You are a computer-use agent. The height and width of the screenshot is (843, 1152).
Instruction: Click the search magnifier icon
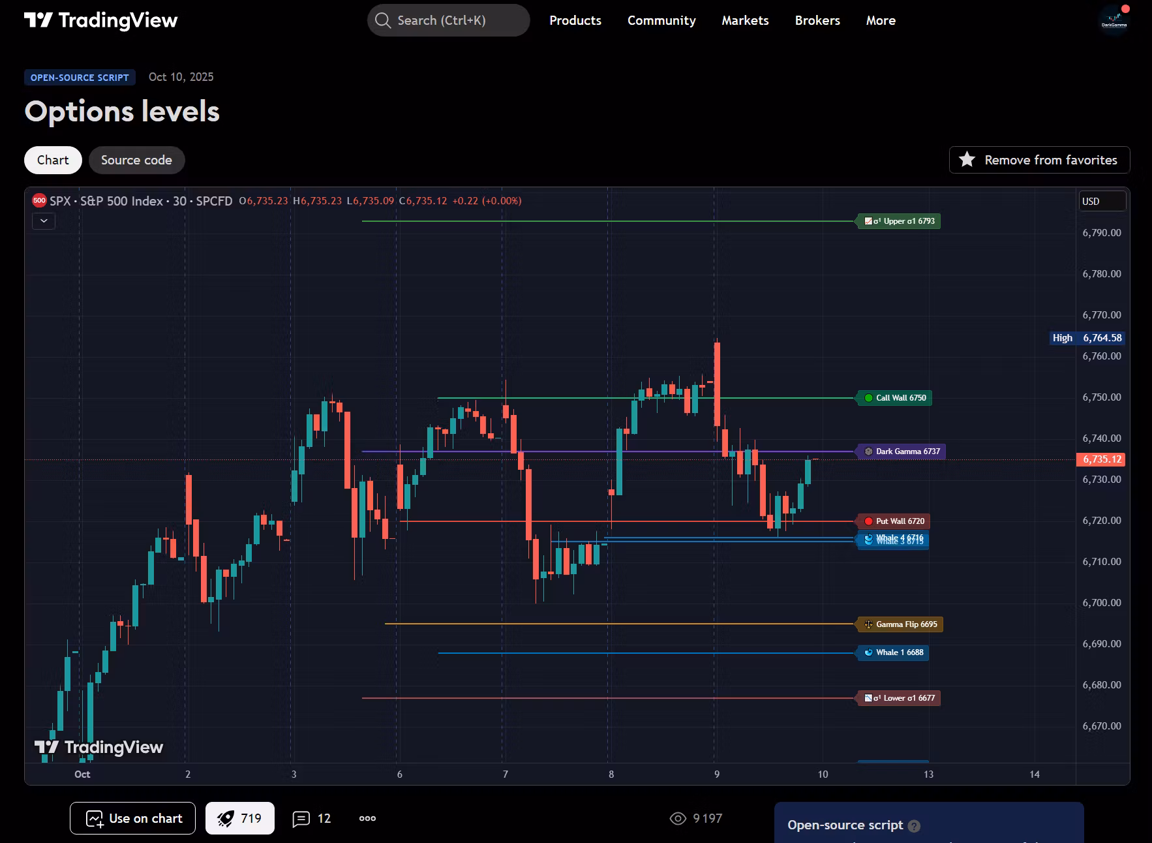click(x=383, y=20)
